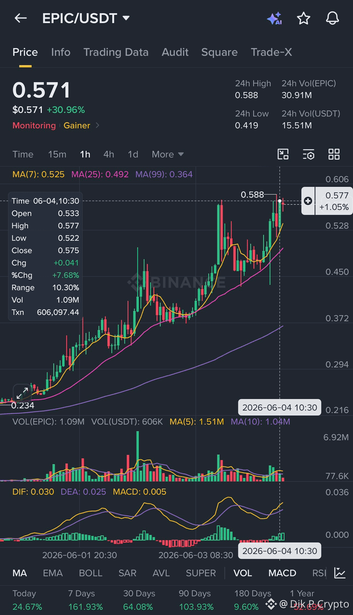Toggle the EMA indicator
The width and height of the screenshot is (353, 615).
coord(53,573)
